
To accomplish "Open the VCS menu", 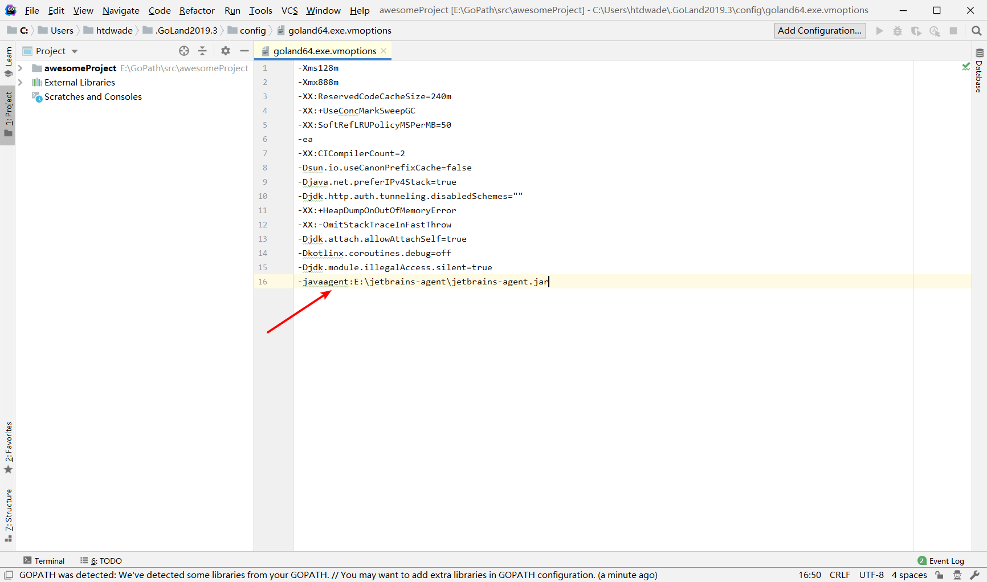I will [x=289, y=10].
